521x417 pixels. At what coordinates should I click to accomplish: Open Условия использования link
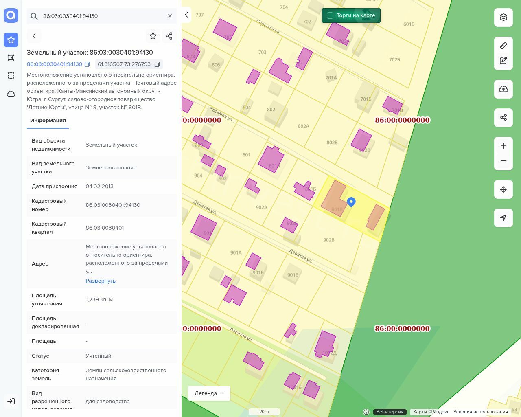(x=480, y=412)
